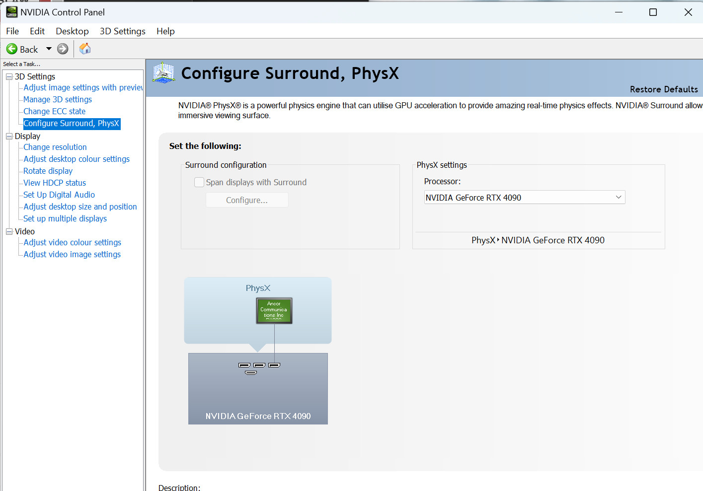This screenshot has width=703, height=491.
Task: Toggle Span displays with Surround checkbox
Action: (199, 182)
